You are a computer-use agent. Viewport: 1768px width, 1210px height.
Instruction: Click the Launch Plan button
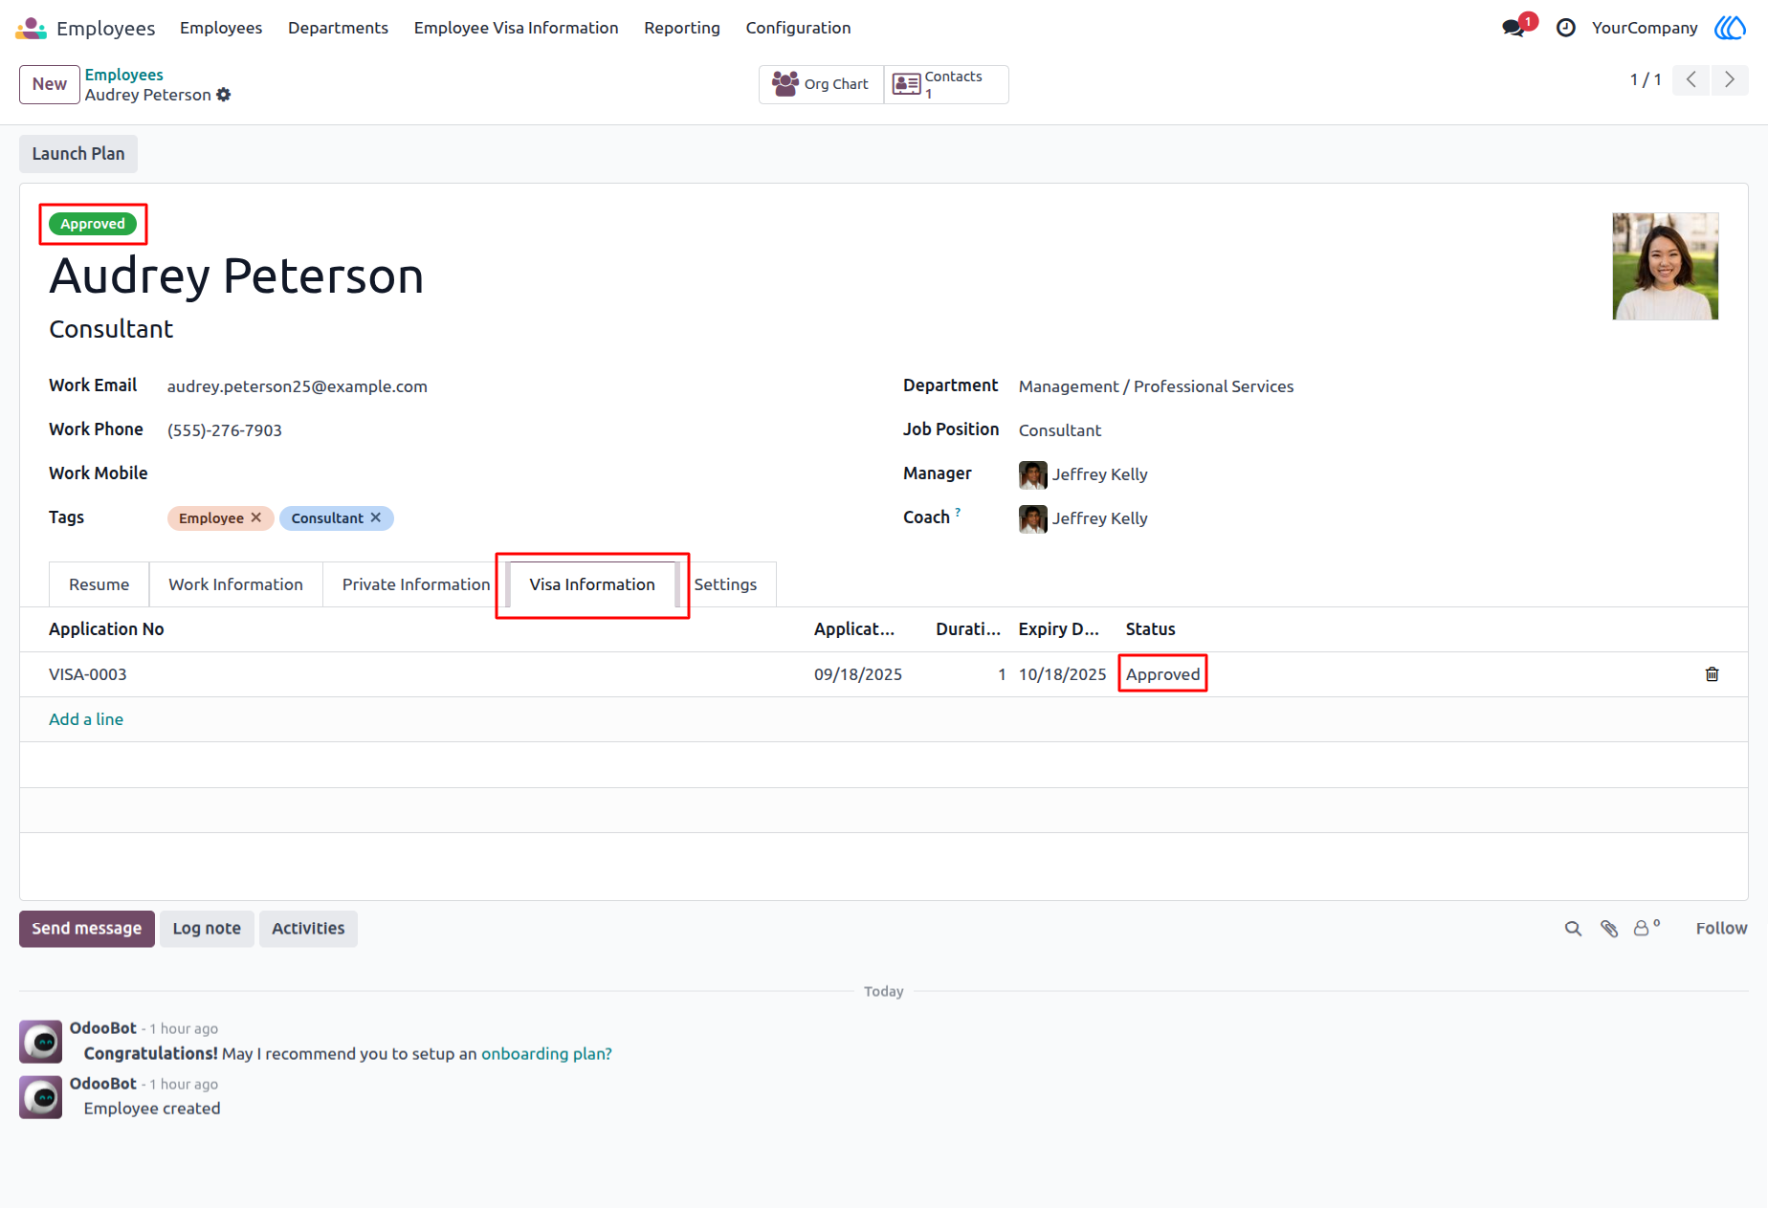pyautogui.click(x=78, y=154)
